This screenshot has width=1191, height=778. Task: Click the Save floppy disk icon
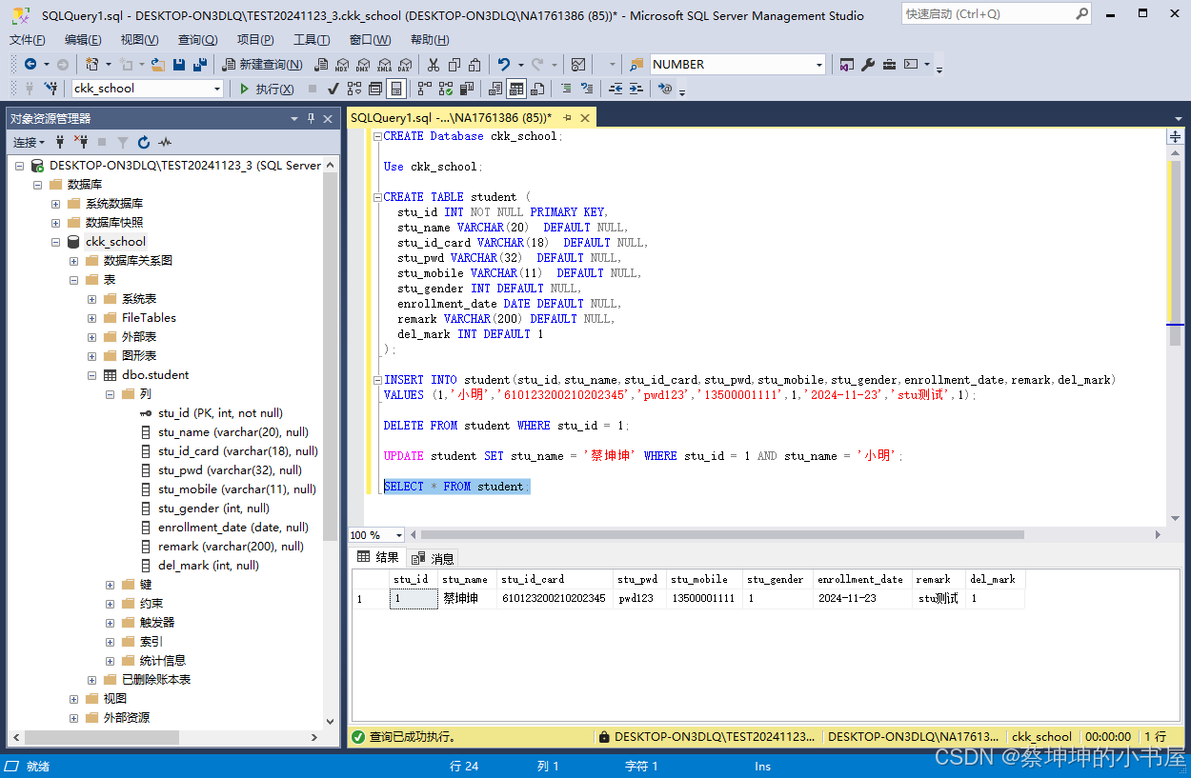(179, 65)
